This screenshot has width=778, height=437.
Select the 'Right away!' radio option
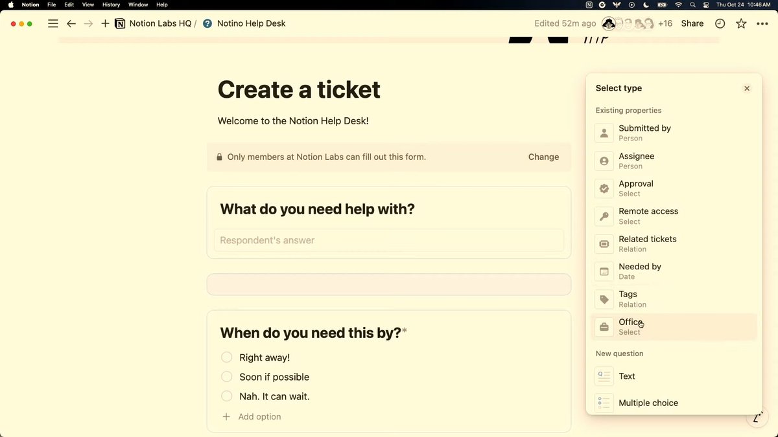click(227, 357)
